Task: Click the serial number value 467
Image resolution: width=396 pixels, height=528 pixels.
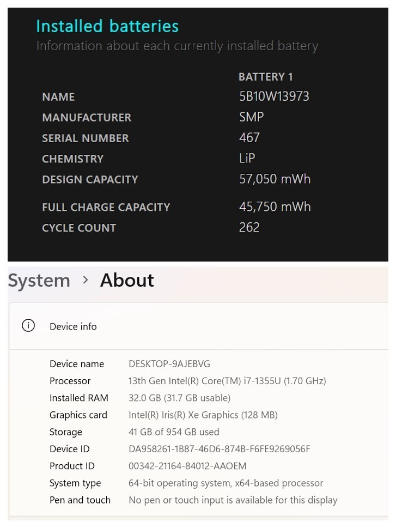Action: point(249,138)
